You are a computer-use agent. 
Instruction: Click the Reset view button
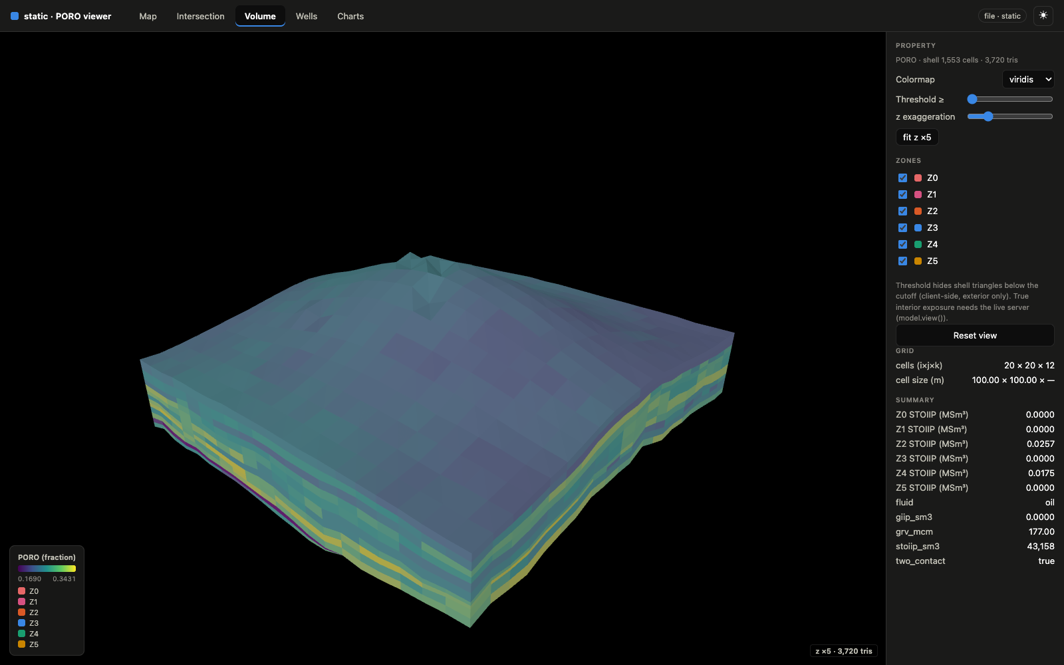tap(975, 335)
